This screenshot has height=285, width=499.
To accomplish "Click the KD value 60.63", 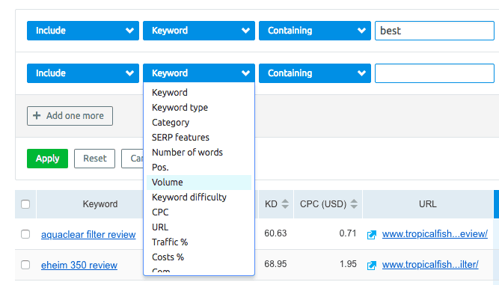I will [275, 233].
